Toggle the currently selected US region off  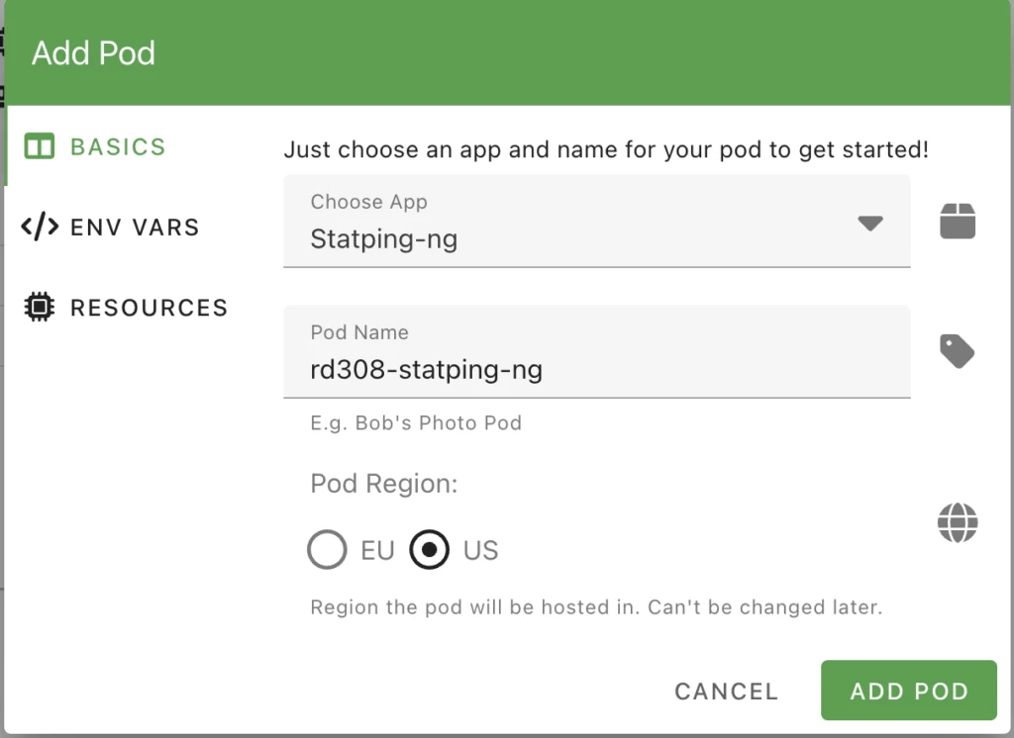pos(429,549)
